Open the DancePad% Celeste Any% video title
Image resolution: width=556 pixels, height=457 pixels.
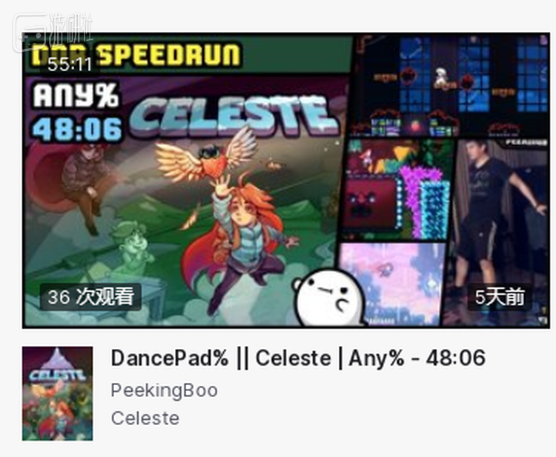click(298, 358)
